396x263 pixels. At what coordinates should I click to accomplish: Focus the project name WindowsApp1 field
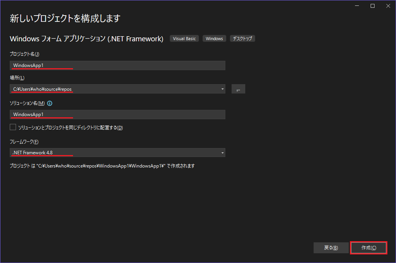pyautogui.click(x=118, y=65)
